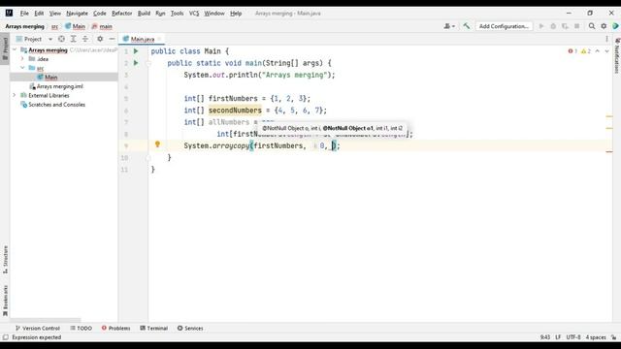Open Search Everywhere magnifier icon

pyautogui.click(x=592, y=26)
